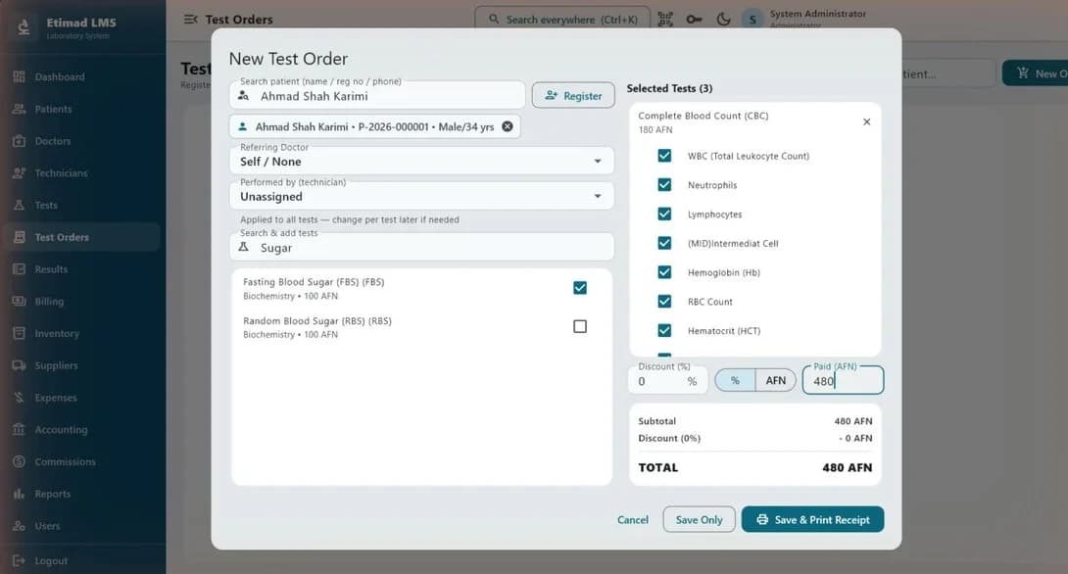Screen dimensions: 1068x574
Task: Click the Logout icon
Action: click(x=19, y=560)
